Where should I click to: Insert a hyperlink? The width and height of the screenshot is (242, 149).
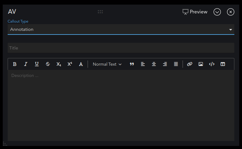coord(190,64)
